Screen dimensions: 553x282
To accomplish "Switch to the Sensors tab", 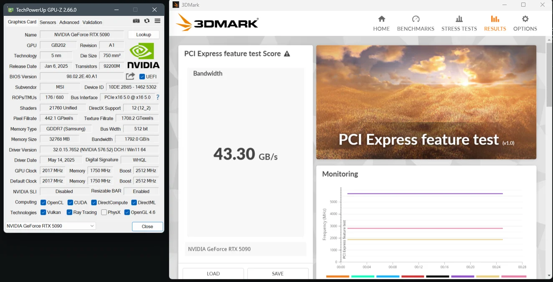I will tap(48, 22).
